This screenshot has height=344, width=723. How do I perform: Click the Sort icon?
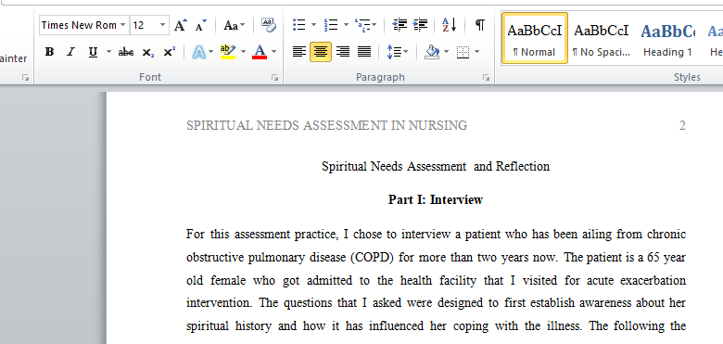[x=450, y=25]
